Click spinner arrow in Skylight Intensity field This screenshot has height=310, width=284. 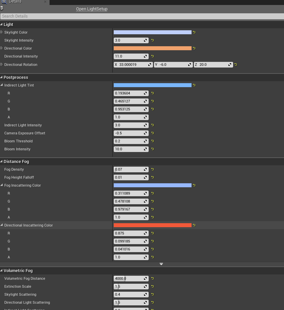pyautogui.click(x=145, y=40)
